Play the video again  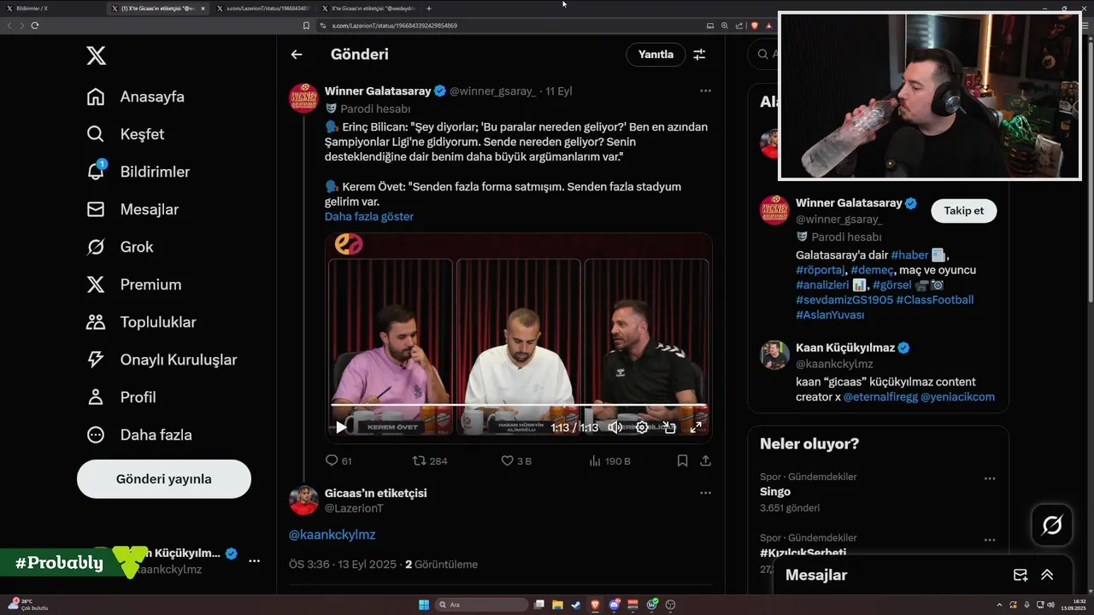pos(340,427)
